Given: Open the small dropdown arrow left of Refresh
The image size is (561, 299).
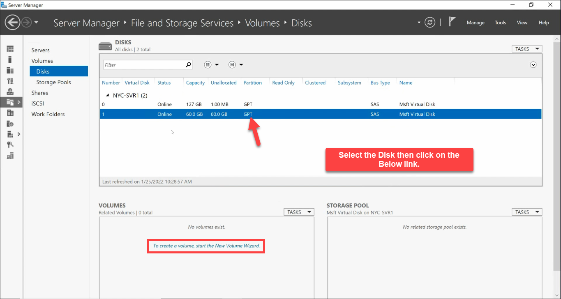Looking at the screenshot, I should (419, 23).
